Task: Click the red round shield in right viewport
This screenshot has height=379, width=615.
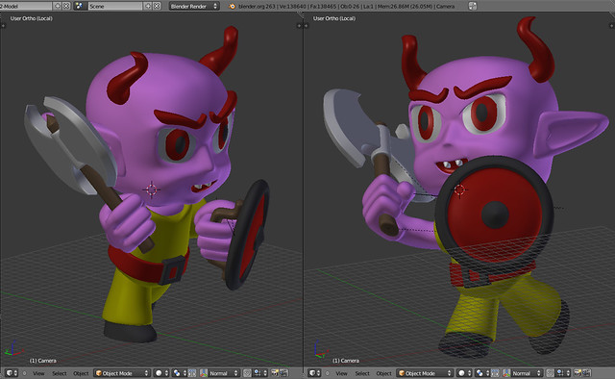Action: (x=495, y=215)
